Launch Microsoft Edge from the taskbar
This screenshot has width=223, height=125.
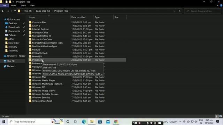(84, 122)
